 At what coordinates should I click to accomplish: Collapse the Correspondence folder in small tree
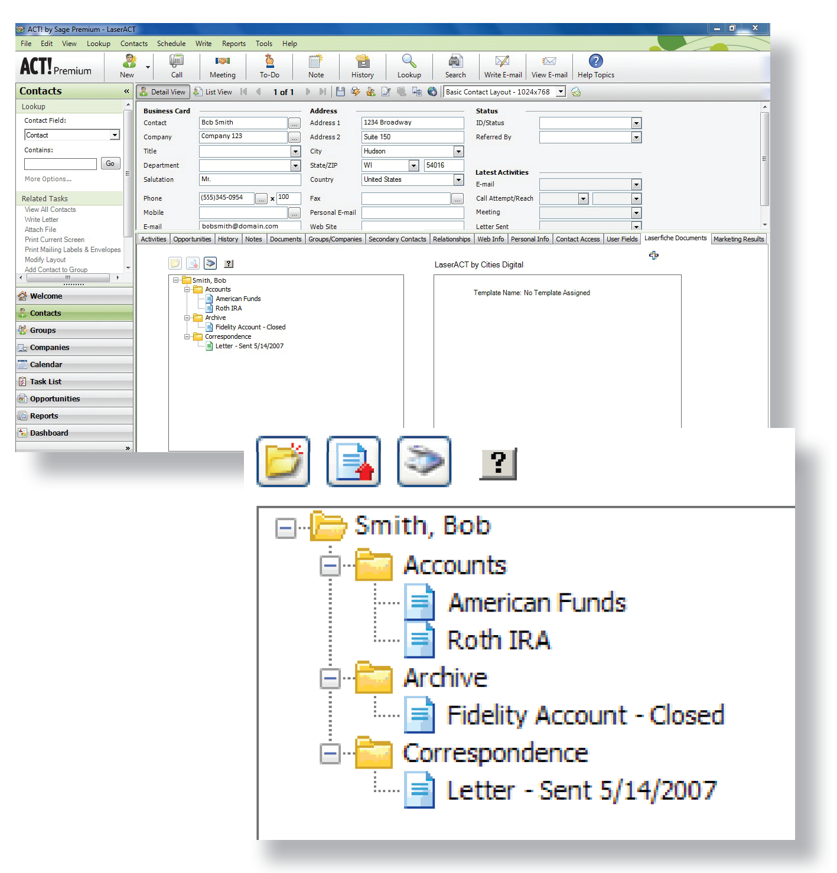click(187, 336)
